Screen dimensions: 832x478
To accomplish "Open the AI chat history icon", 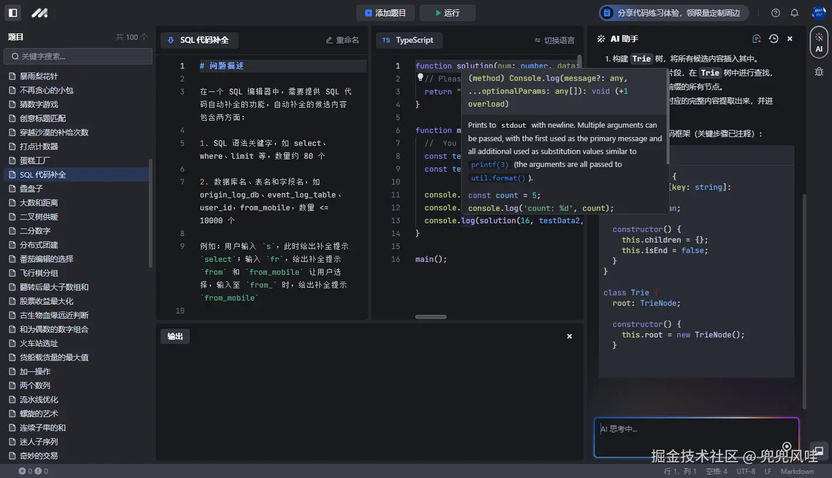I will tap(773, 38).
